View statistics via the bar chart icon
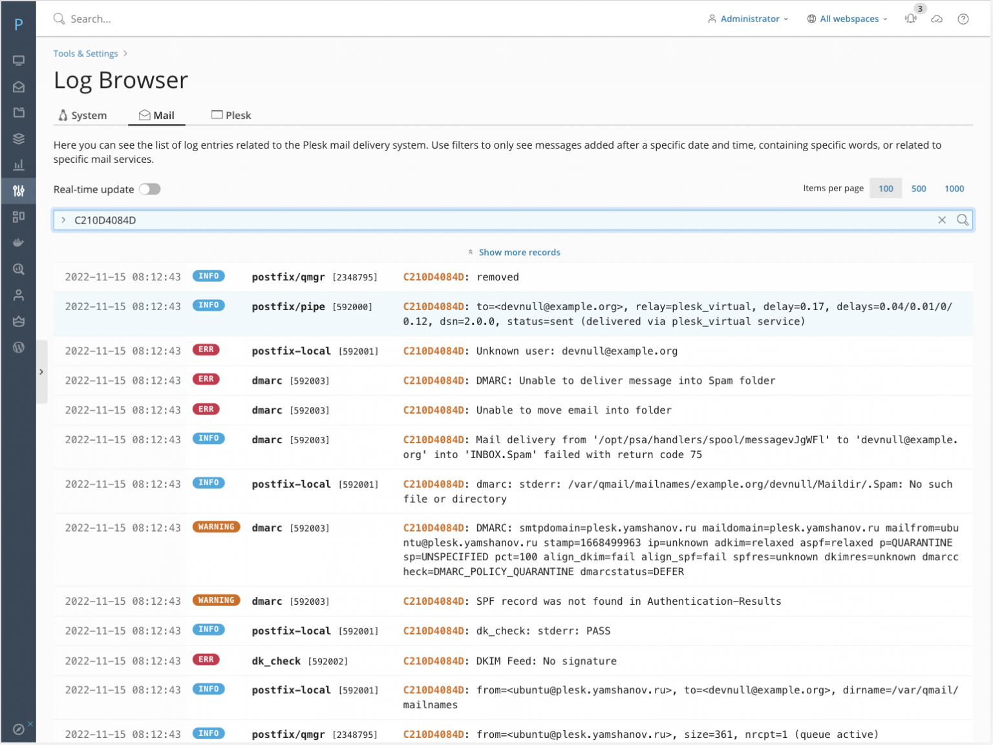The image size is (993, 745). [19, 165]
